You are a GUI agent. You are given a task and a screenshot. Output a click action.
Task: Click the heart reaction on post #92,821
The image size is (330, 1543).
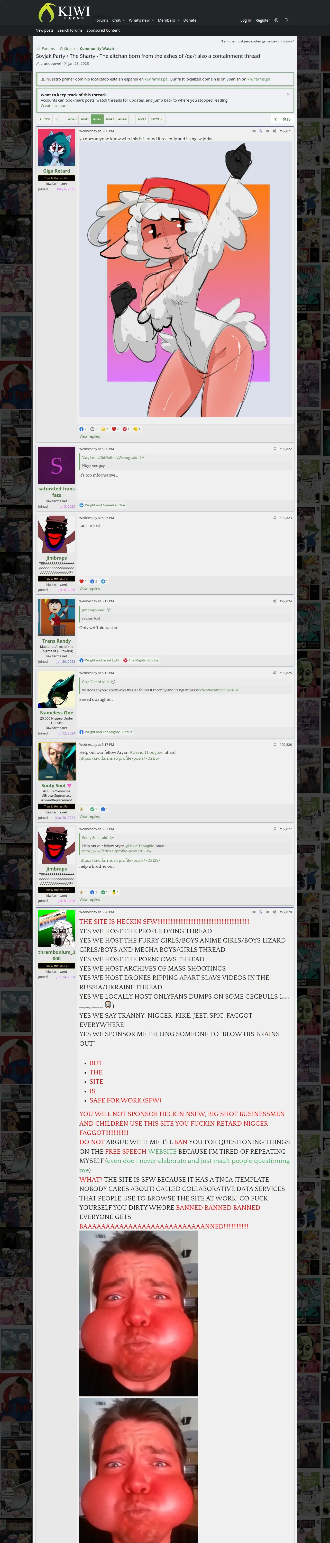click(x=114, y=429)
